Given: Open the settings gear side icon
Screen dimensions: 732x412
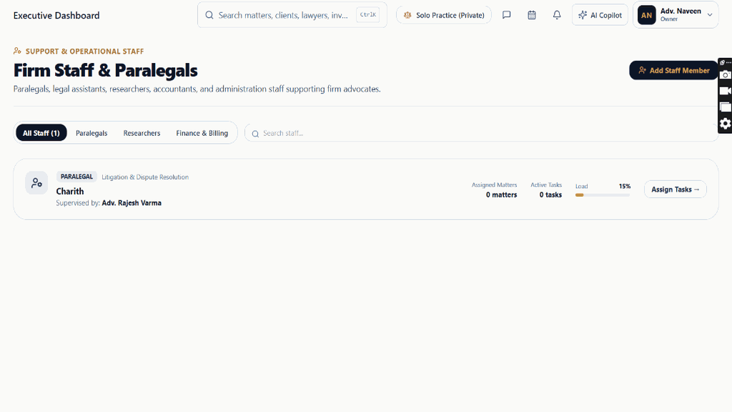Looking at the screenshot, I should click(725, 123).
